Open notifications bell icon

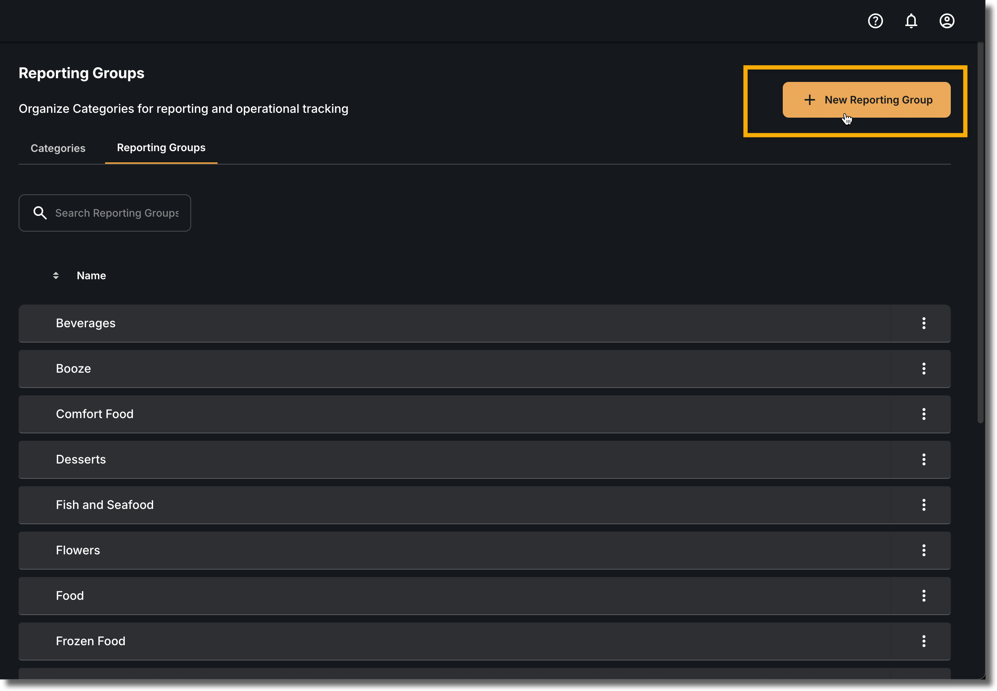911,21
